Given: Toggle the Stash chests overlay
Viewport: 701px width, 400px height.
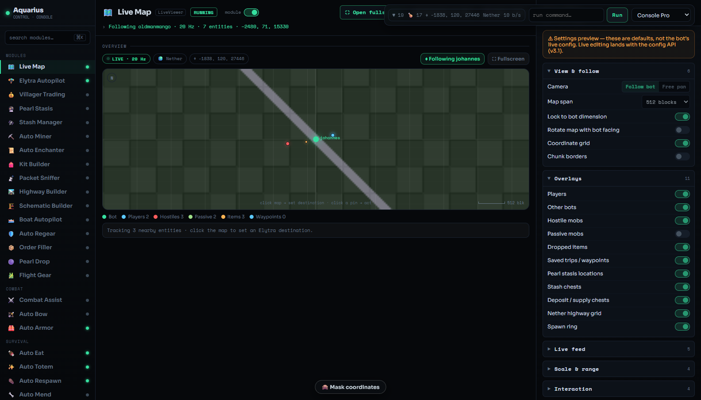Looking at the screenshot, I should (682, 287).
